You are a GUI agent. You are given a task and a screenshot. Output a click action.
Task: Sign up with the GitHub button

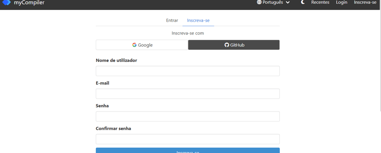(x=234, y=45)
